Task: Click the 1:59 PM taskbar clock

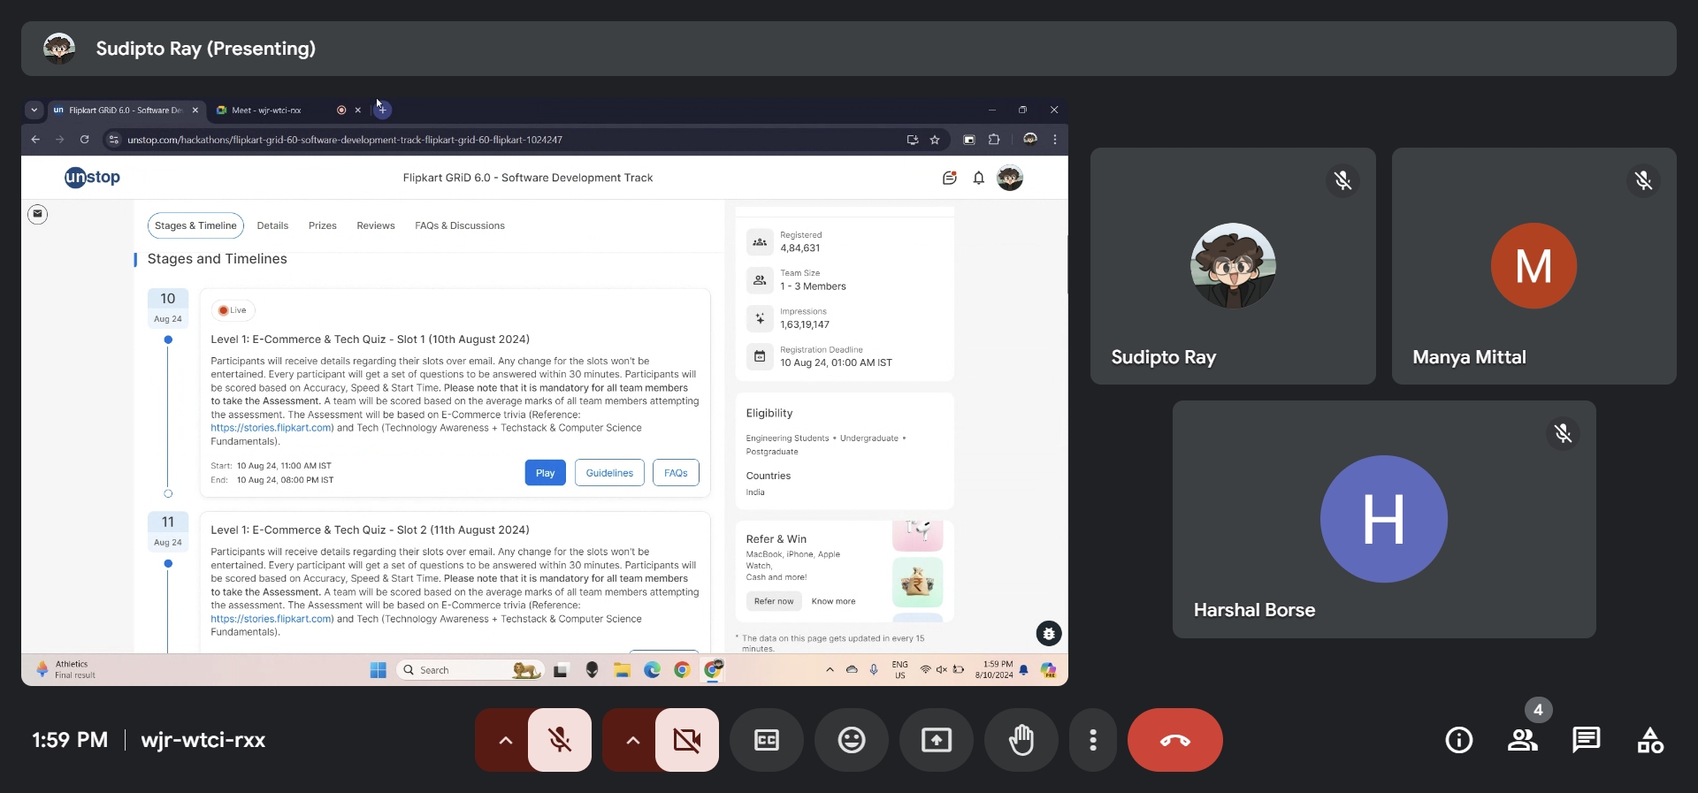Action: click(994, 669)
